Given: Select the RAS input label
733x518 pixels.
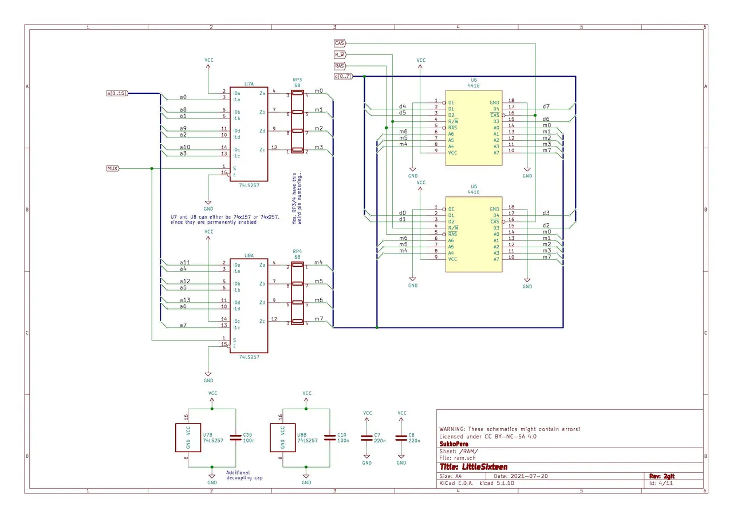Looking at the screenshot, I should pyautogui.click(x=340, y=65).
